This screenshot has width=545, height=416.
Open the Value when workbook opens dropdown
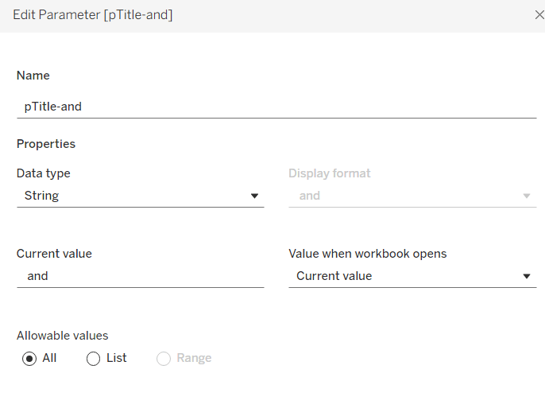[412, 276]
